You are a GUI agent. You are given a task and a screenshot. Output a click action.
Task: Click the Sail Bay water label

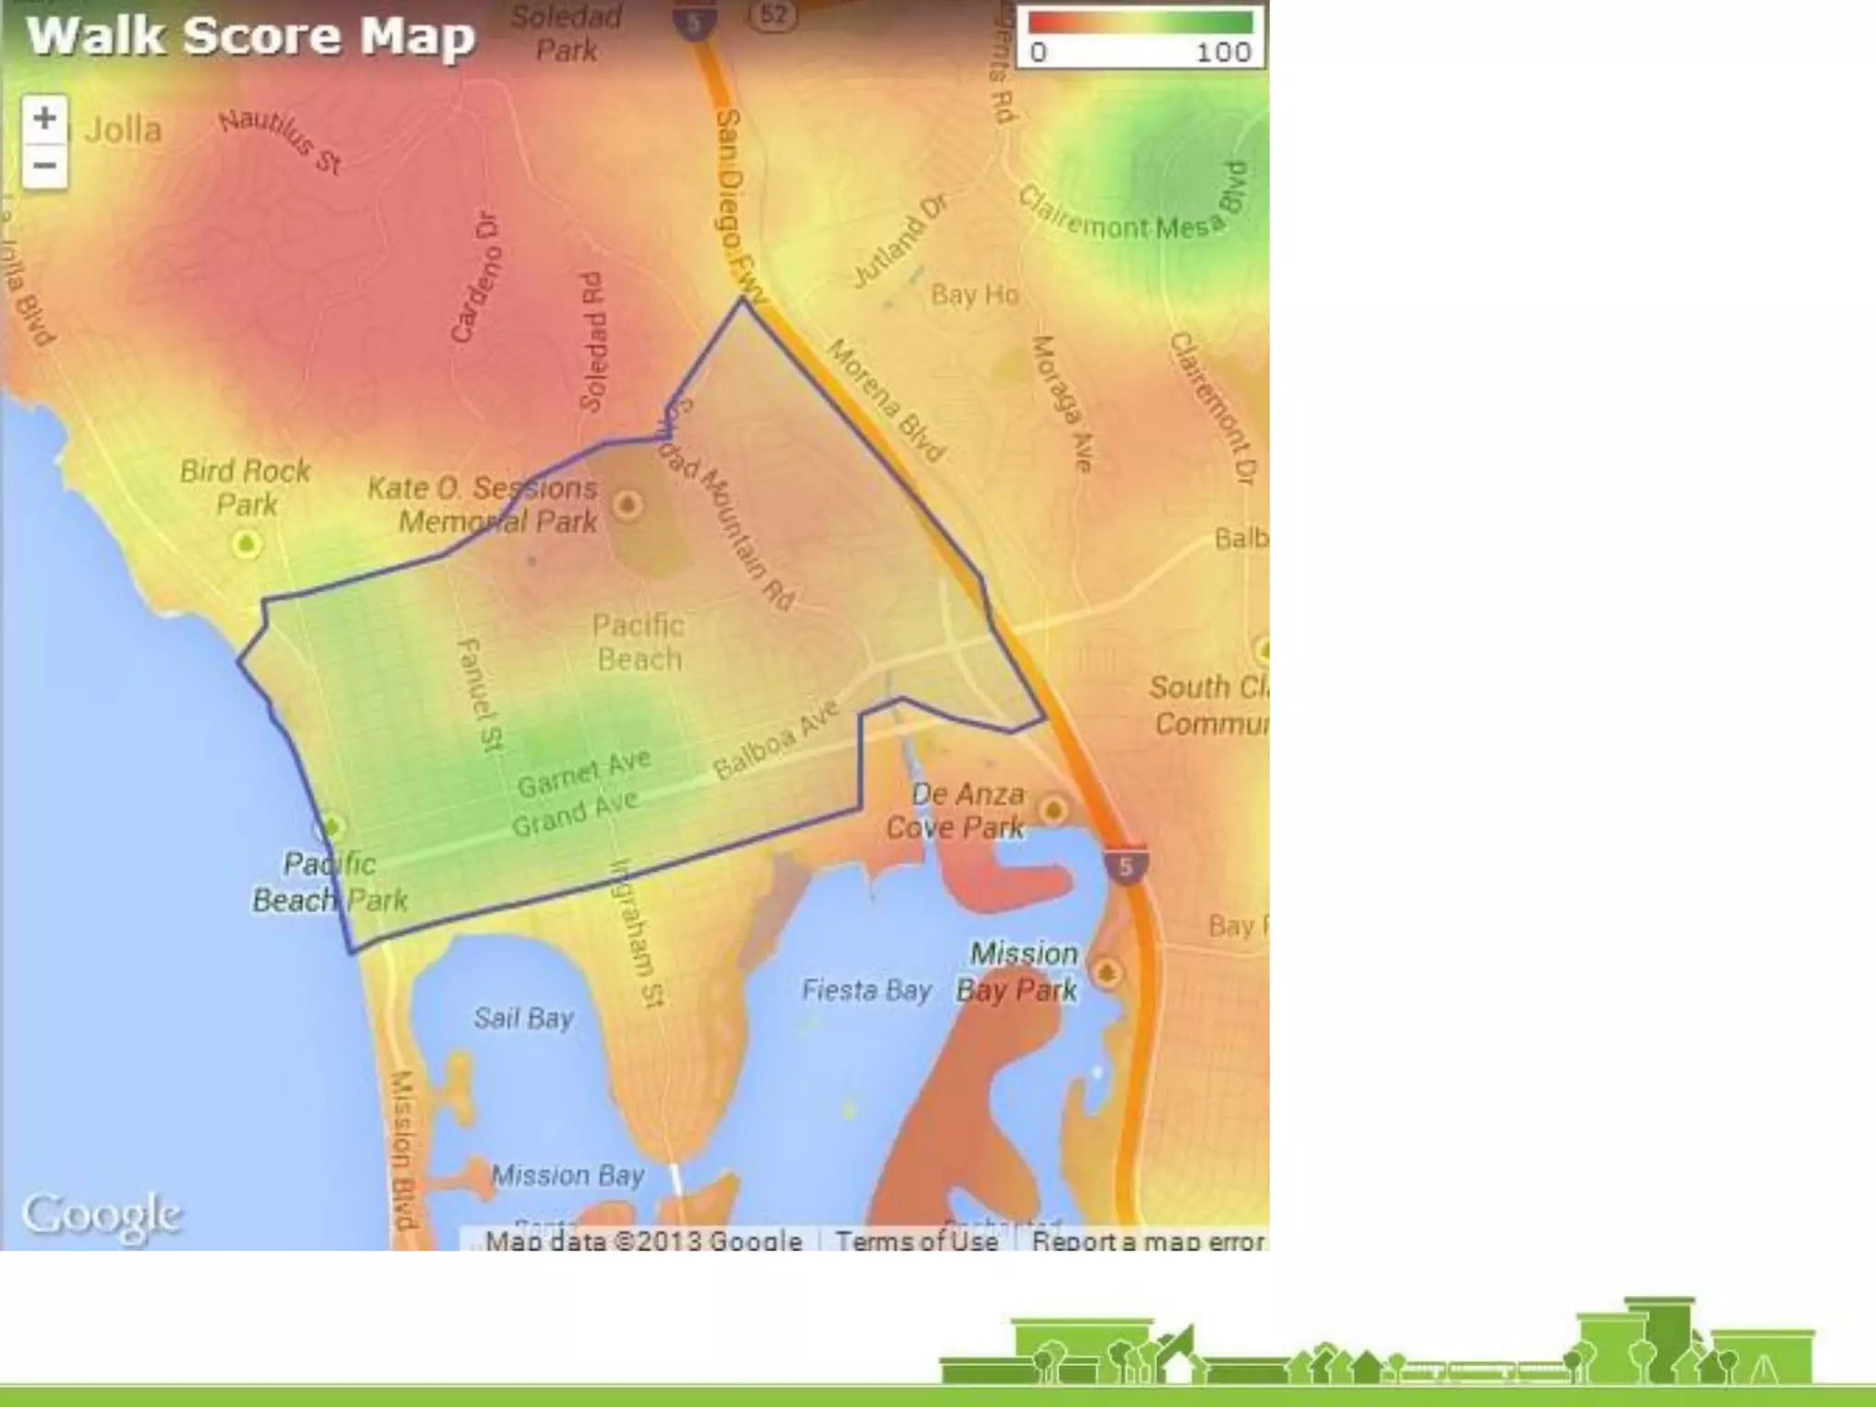524,1018
